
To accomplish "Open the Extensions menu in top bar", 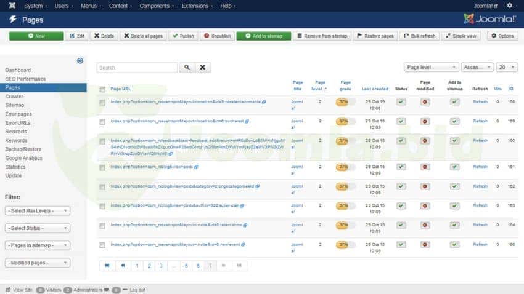I will tap(196, 6).
